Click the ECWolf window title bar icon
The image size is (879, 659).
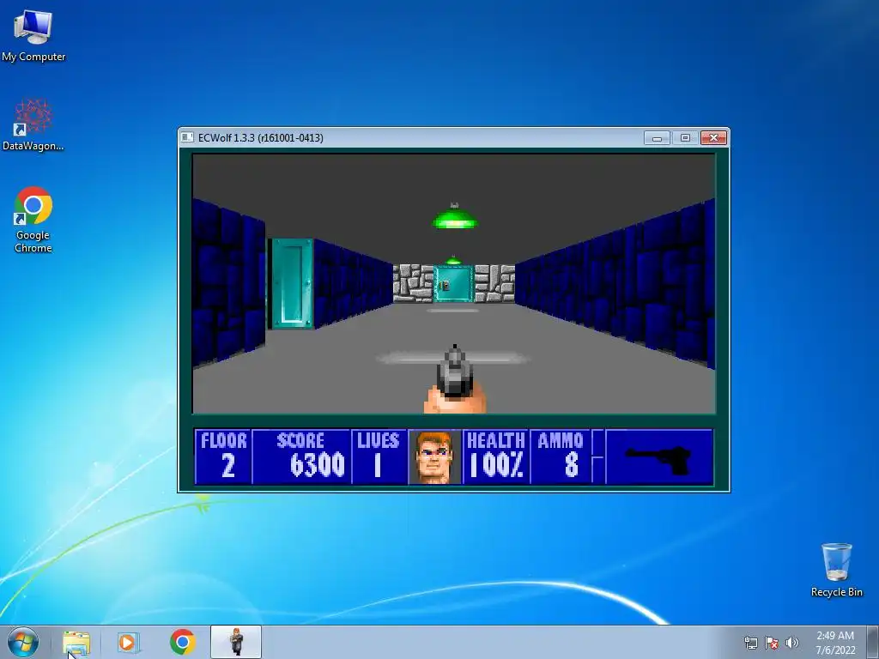pos(187,137)
